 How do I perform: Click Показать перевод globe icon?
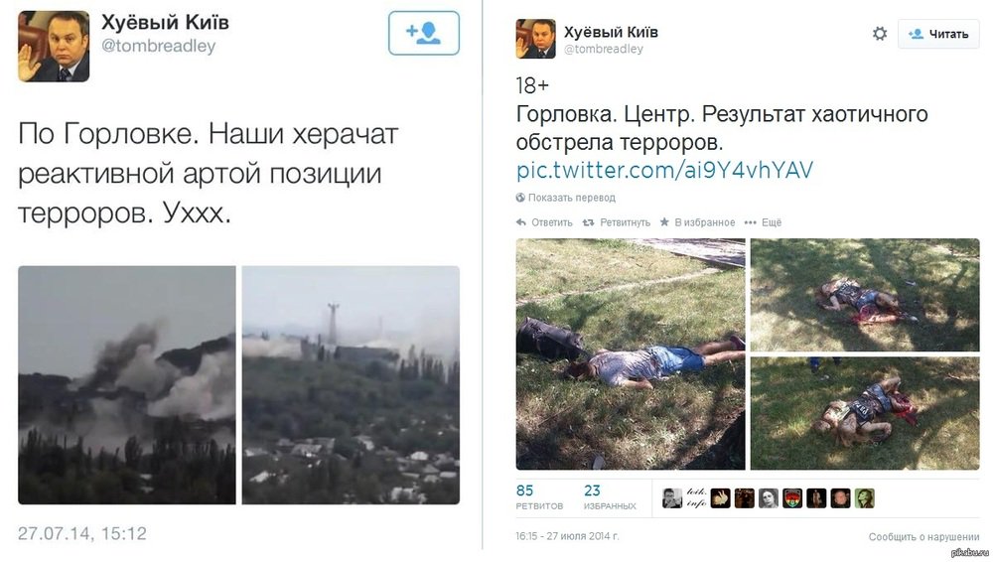pyautogui.click(x=520, y=198)
